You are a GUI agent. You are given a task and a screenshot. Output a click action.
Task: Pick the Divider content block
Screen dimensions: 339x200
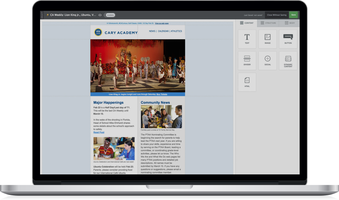[247, 60]
